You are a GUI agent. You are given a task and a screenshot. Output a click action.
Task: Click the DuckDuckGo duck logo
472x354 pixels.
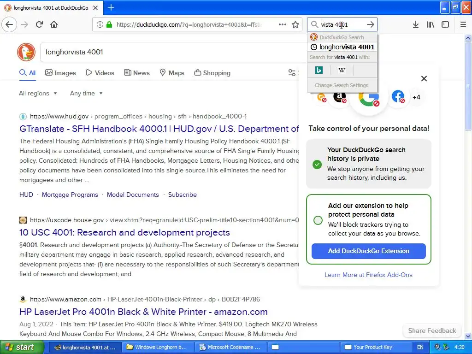26,52
